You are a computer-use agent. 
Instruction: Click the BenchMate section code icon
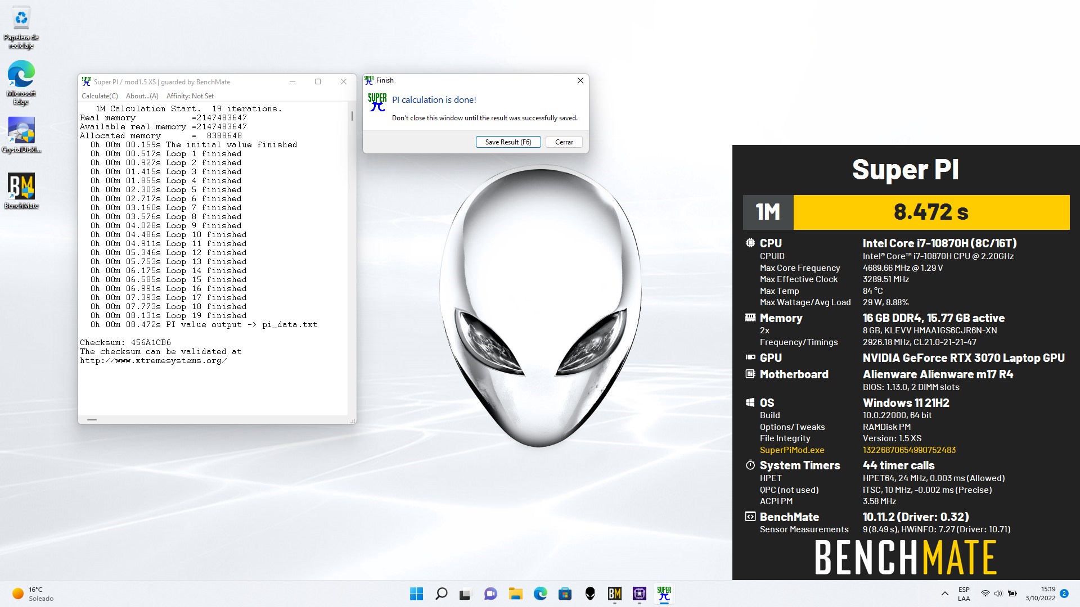point(750,517)
